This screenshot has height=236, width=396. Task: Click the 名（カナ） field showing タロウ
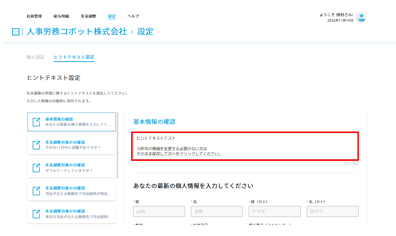pos(332,211)
